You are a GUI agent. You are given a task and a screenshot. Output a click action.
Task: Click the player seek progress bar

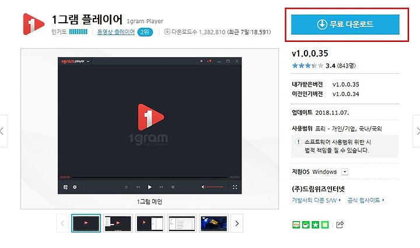[x=150, y=177]
